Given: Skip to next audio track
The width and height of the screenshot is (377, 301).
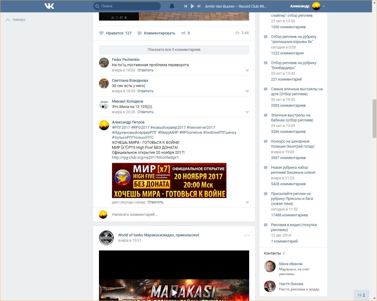Looking at the screenshot, I should 199,6.
